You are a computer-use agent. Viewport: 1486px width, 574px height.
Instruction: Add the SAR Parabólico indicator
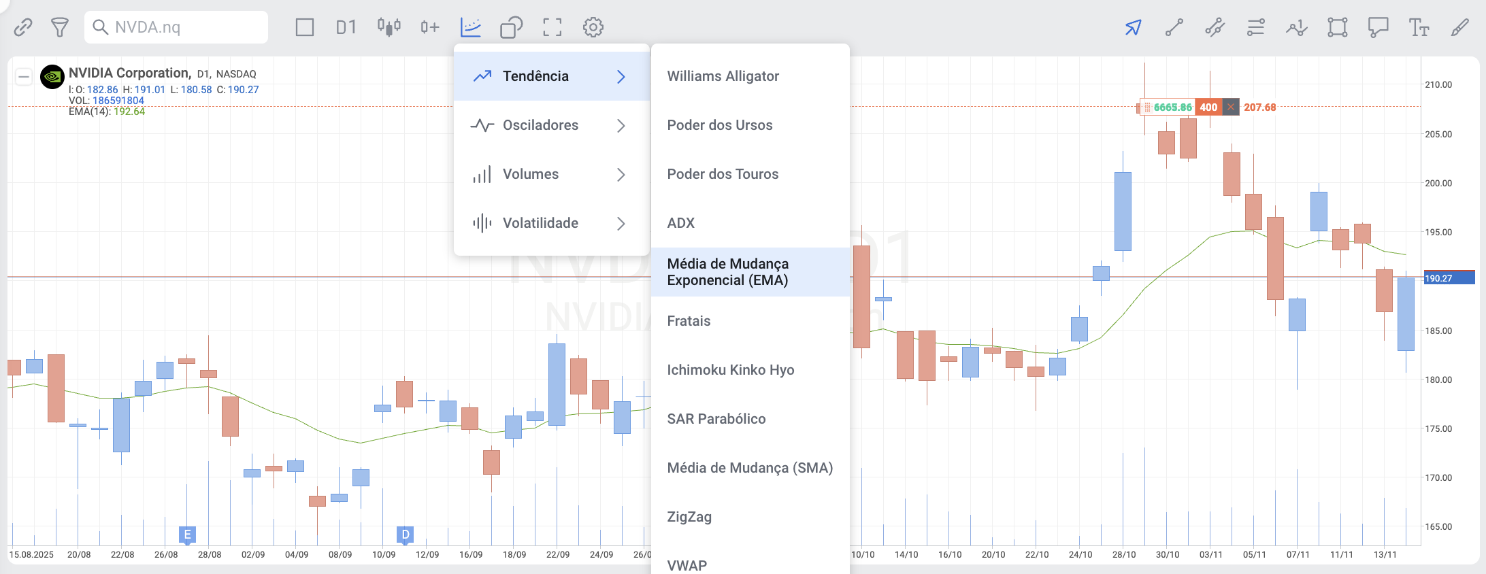pyautogui.click(x=750, y=419)
